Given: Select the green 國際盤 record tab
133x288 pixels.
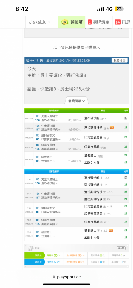Looking at the screenshot, I should tap(35, 255).
